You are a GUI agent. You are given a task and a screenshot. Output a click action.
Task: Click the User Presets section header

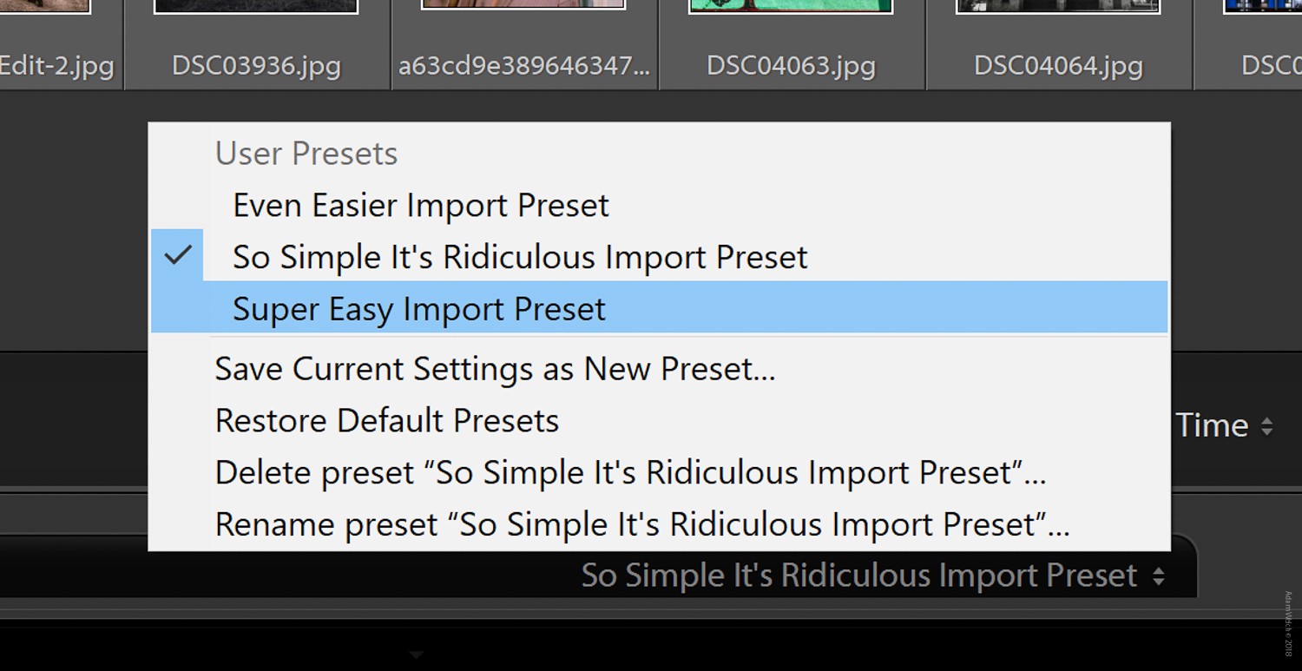(x=306, y=153)
